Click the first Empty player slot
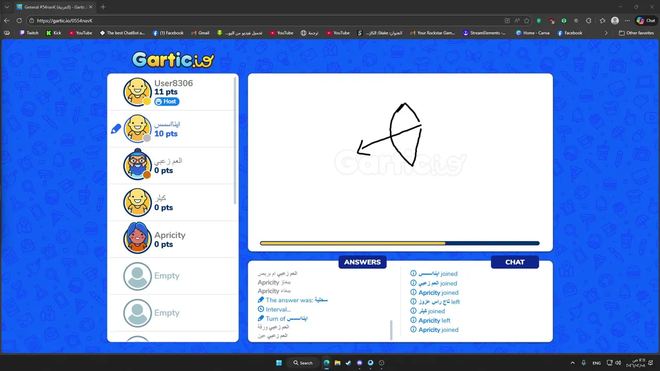 tap(173, 276)
